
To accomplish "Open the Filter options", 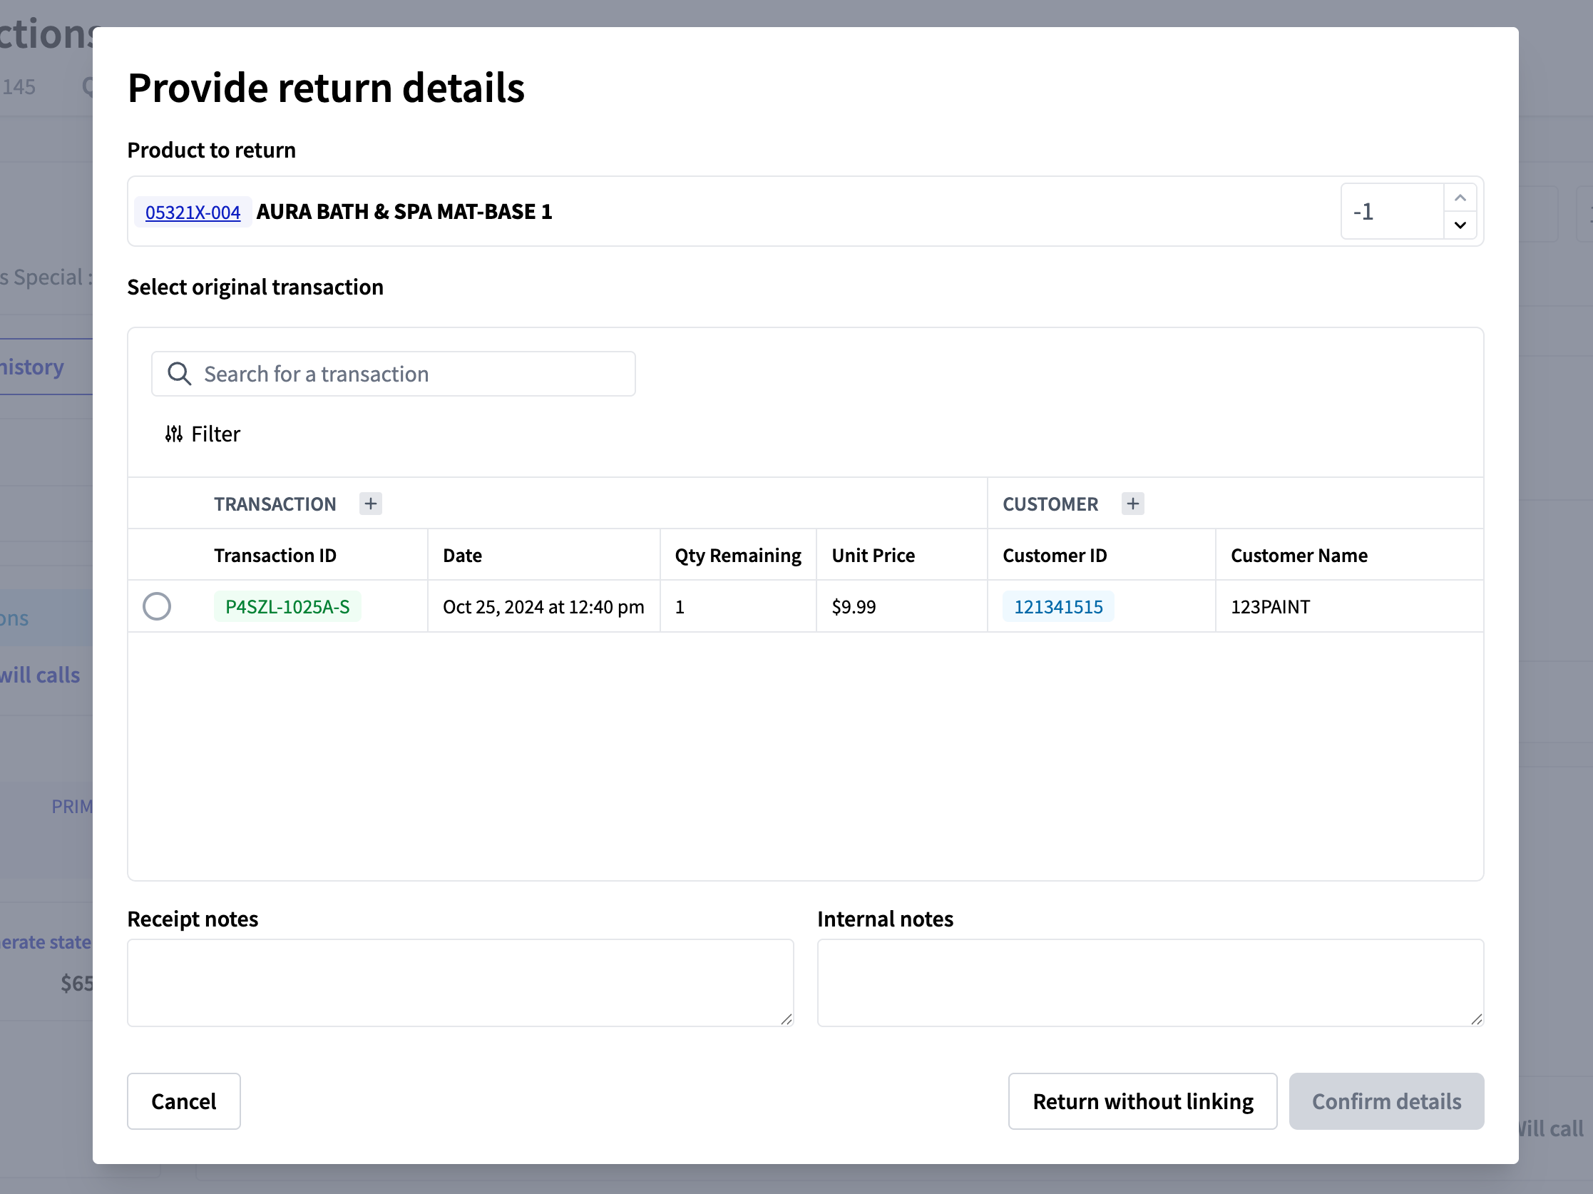I will coord(203,434).
